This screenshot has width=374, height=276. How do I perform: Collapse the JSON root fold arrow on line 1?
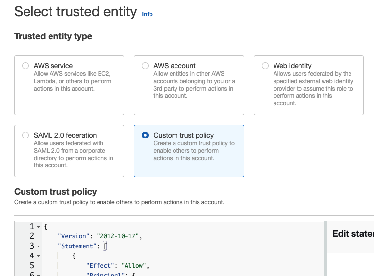pos(38,227)
